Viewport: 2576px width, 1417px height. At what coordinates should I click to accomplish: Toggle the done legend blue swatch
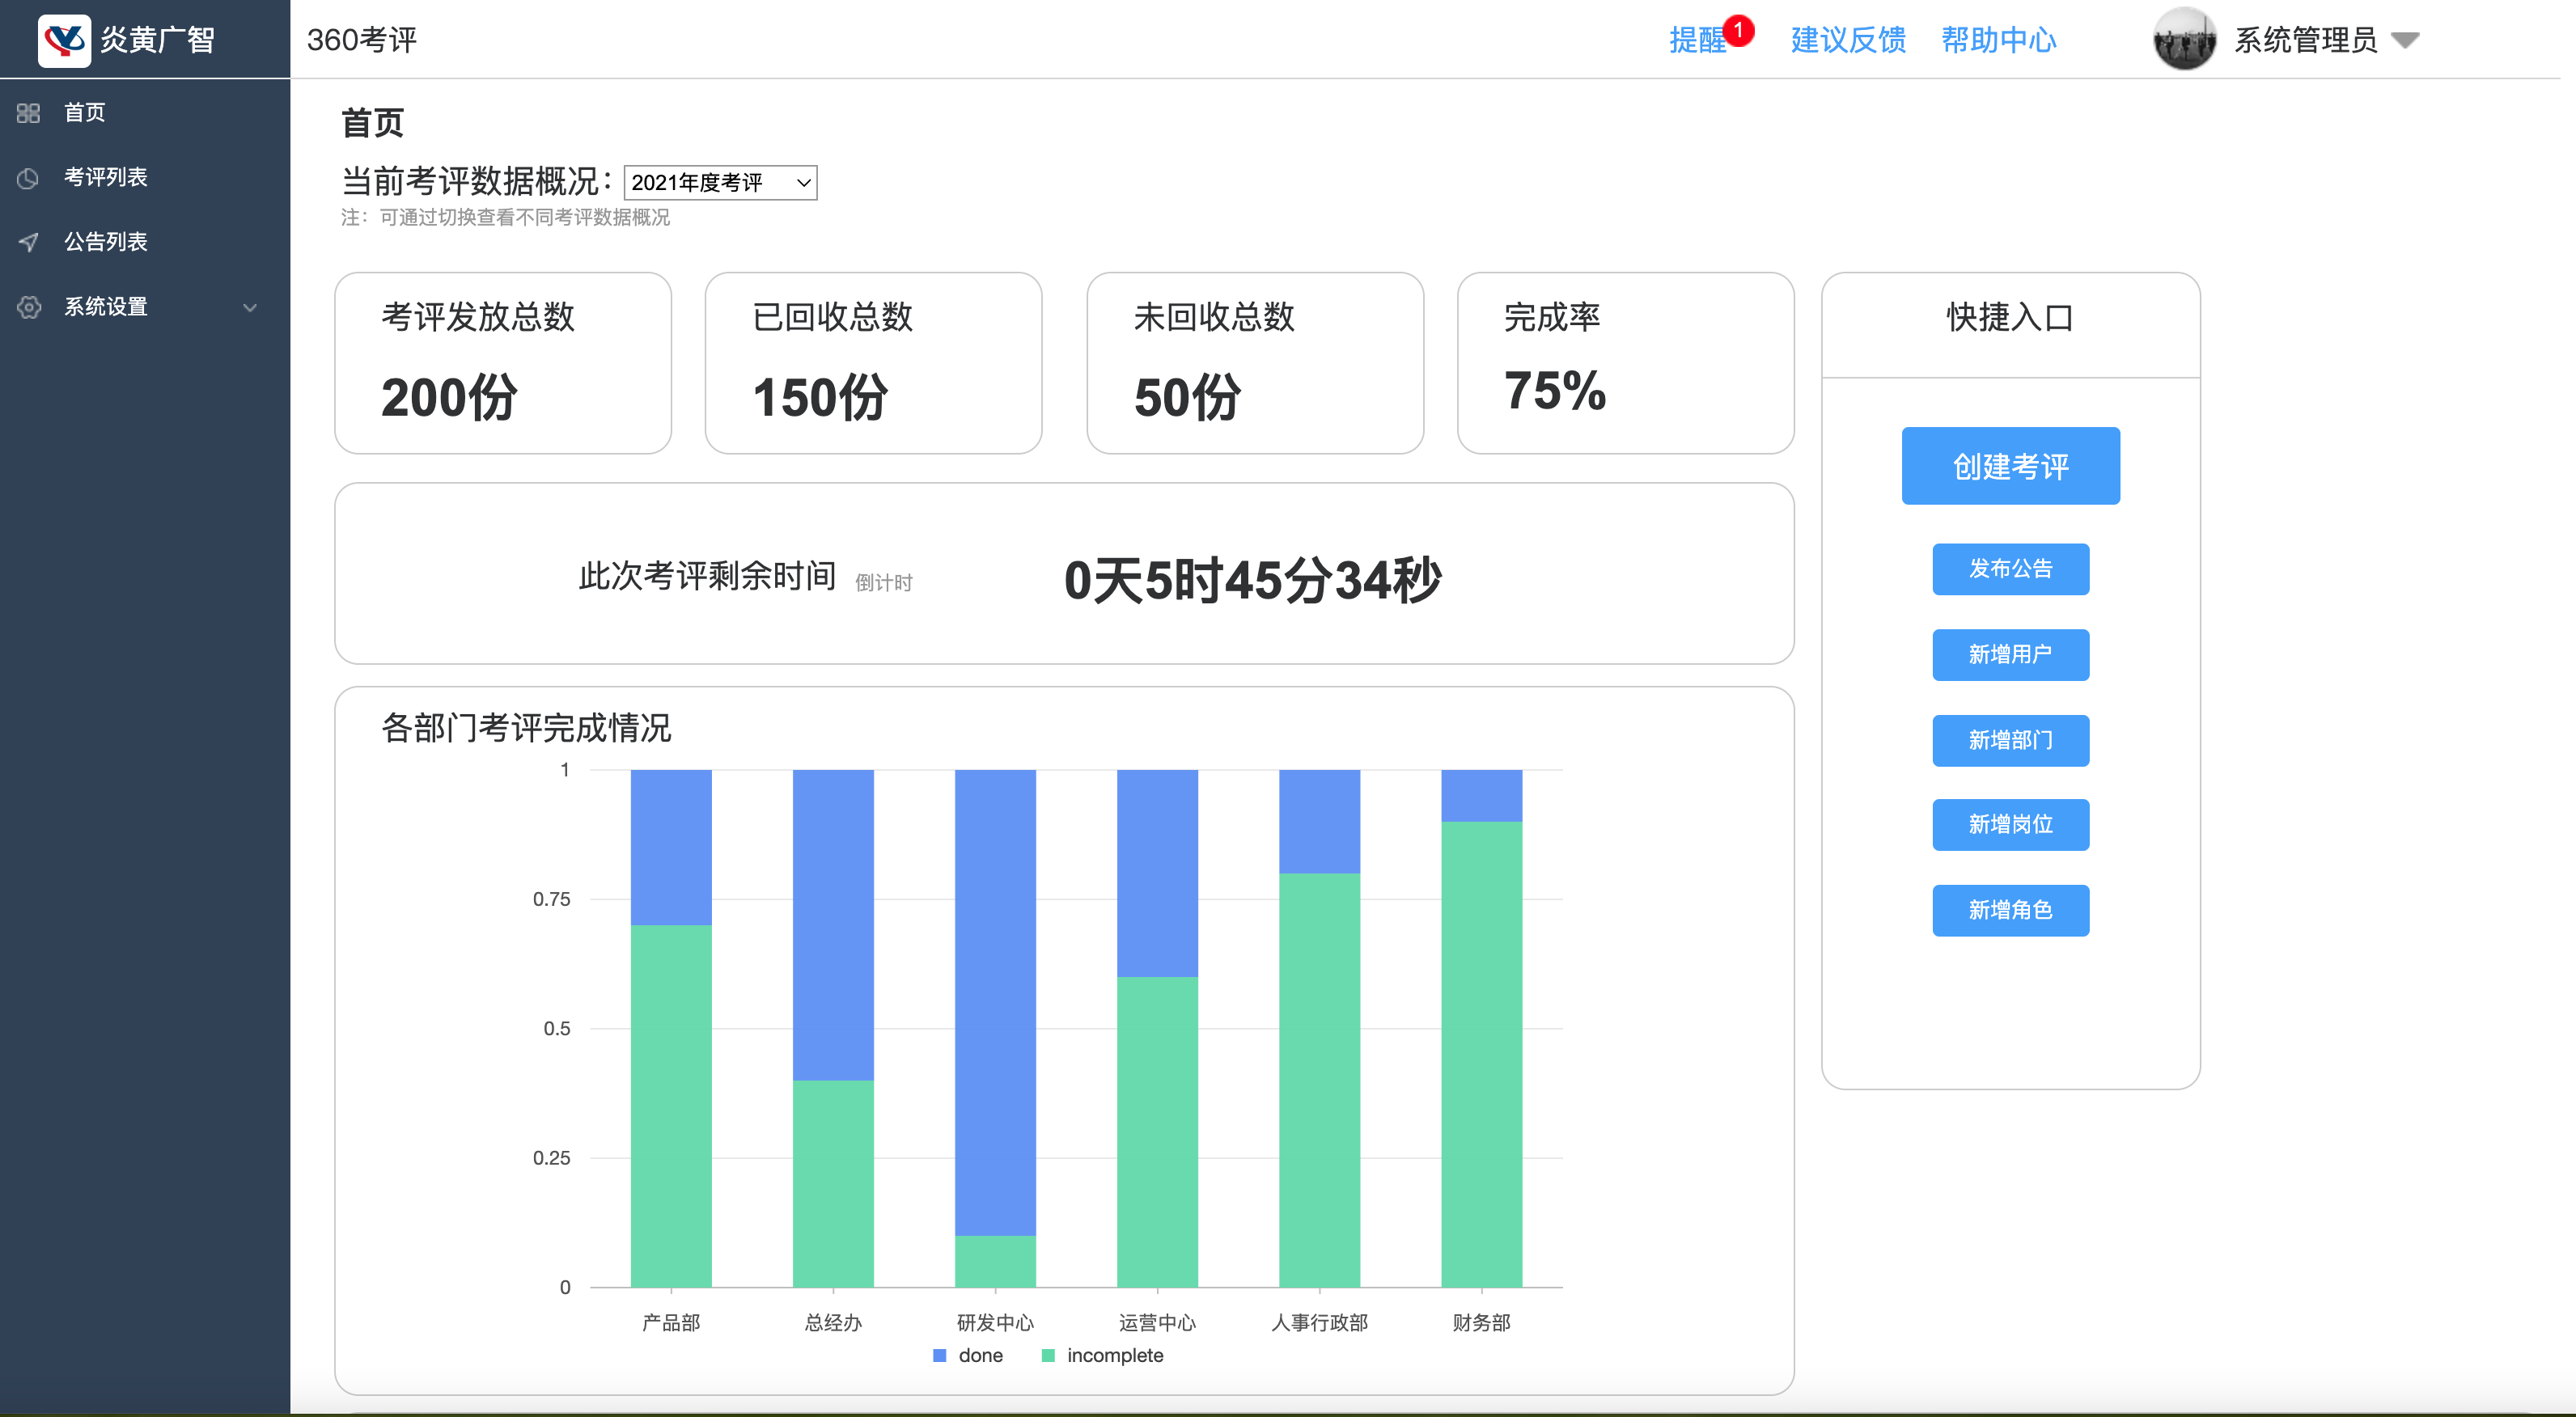pyautogui.click(x=939, y=1356)
